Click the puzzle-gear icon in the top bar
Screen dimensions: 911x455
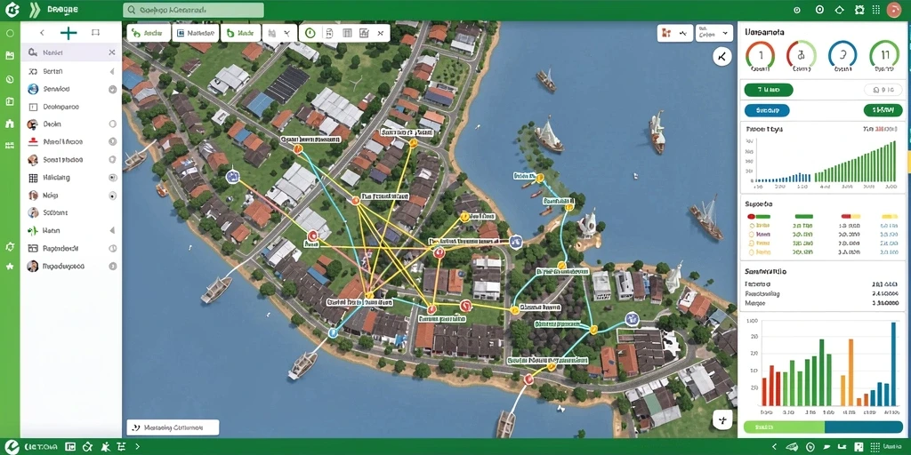pyautogui.click(x=860, y=9)
